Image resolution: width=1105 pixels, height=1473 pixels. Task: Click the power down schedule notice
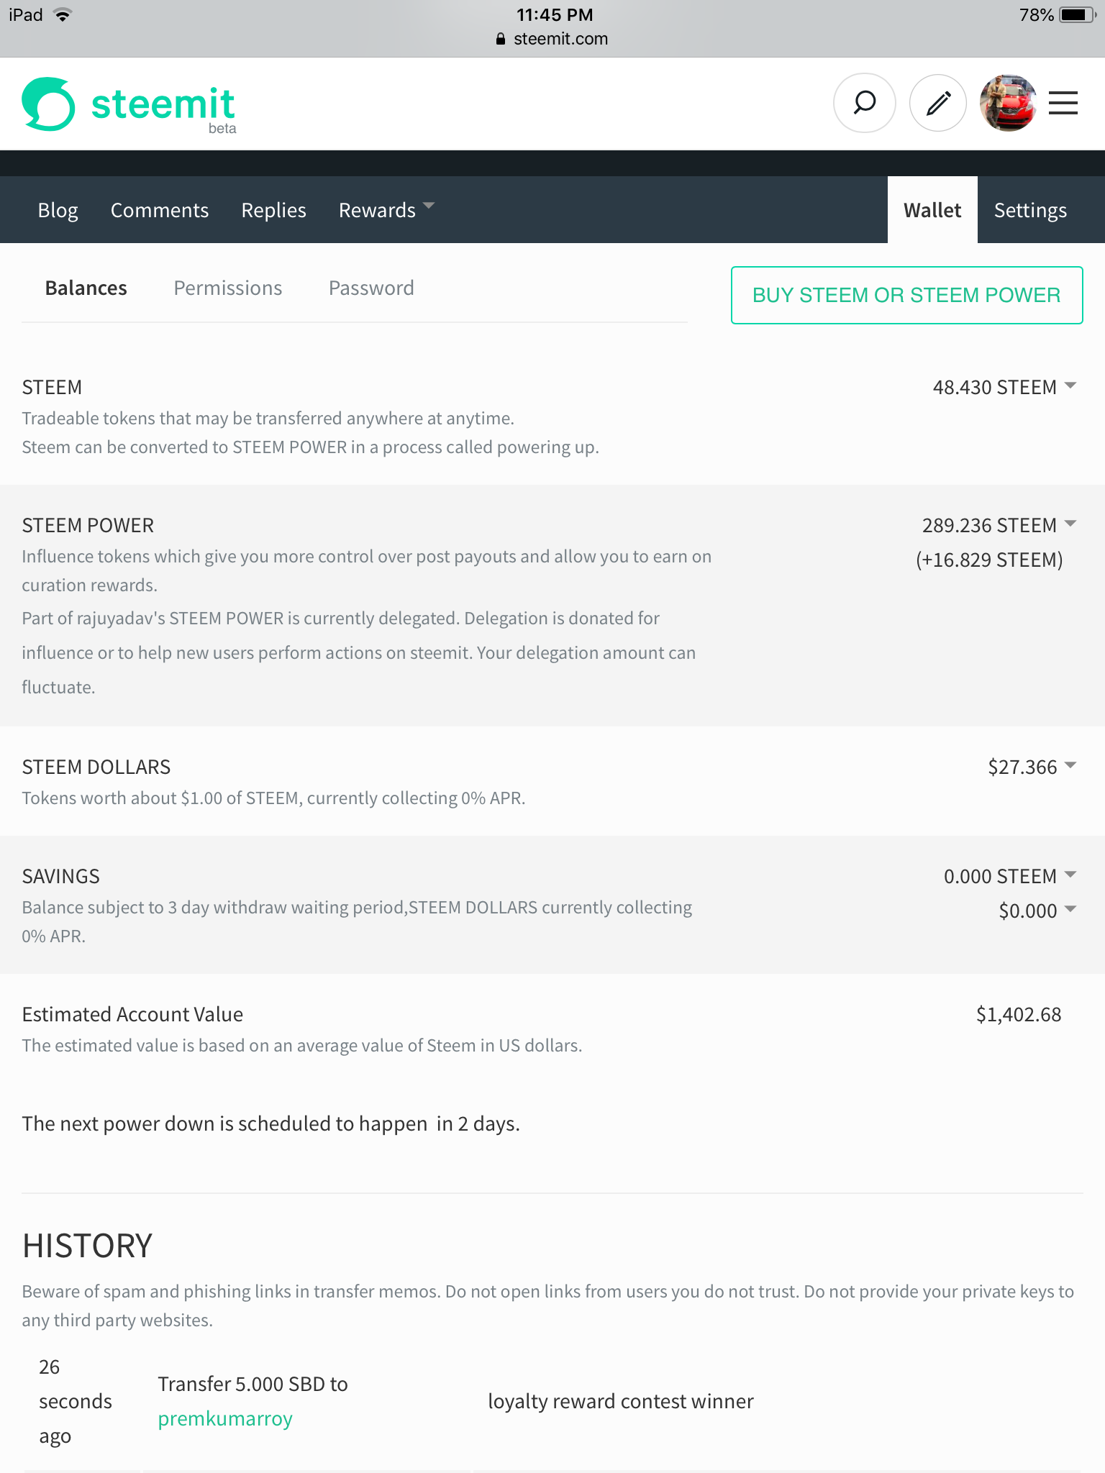pos(270,1123)
